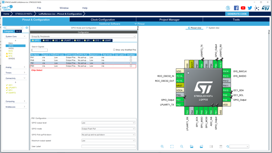Viewport: 272px width, 153px height.
Task: Click the ST community network icon
Action: (257, 8)
